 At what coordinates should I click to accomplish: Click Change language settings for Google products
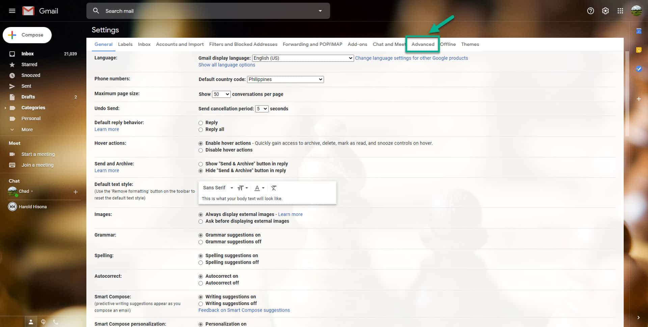pyautogui.click(x=411, y=58)
